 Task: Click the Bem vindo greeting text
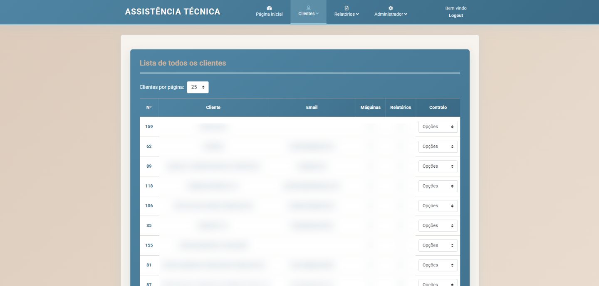coord(456,8)
